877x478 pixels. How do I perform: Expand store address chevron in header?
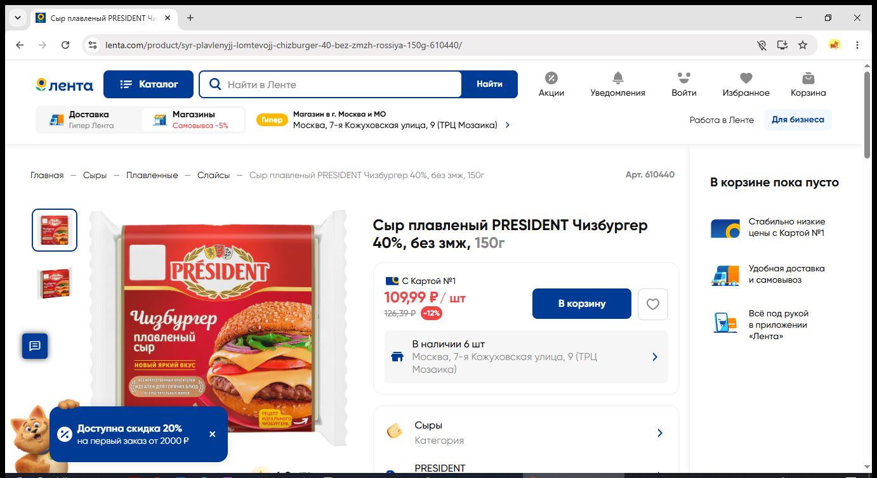[507, 126]
